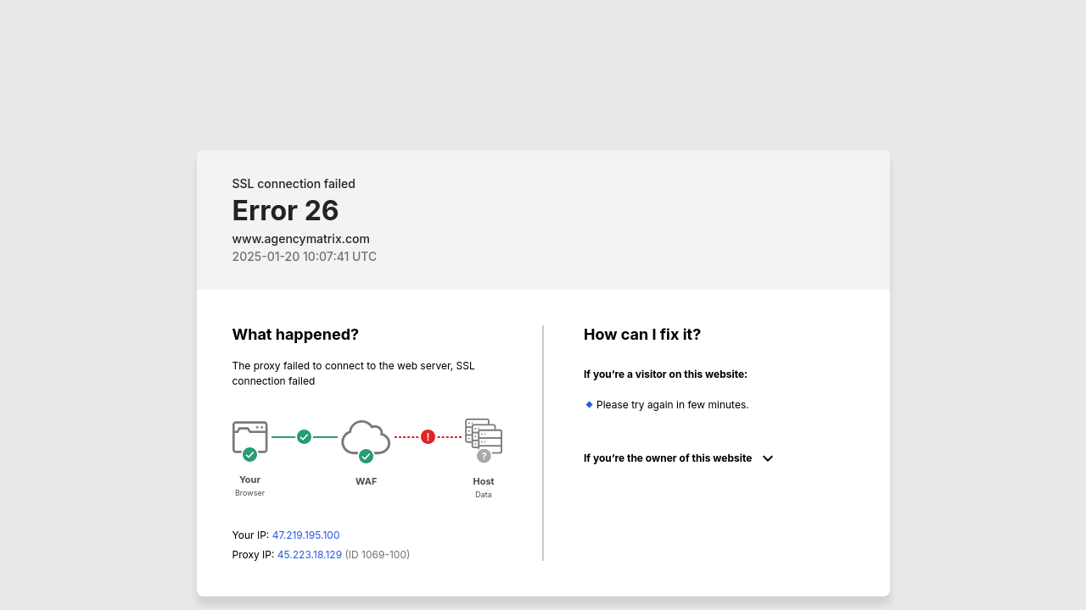Viewport: 1086px width, 610px height.
Task: Open the Your IP address link 47.219.195.100
Action: pyautogui.click(x=305, y=535)
